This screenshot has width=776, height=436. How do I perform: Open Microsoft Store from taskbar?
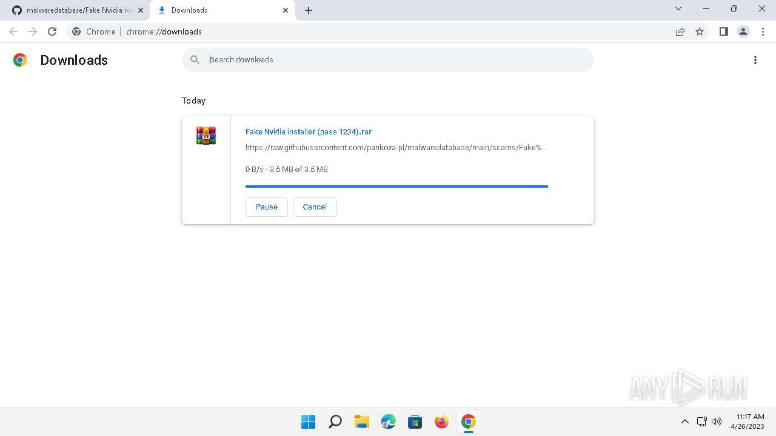coord(415,421)
